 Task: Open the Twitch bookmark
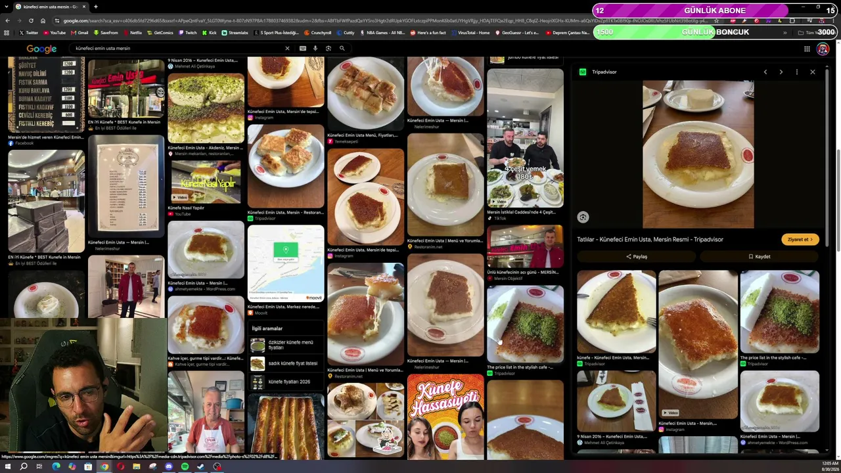(x=187, y=33)
